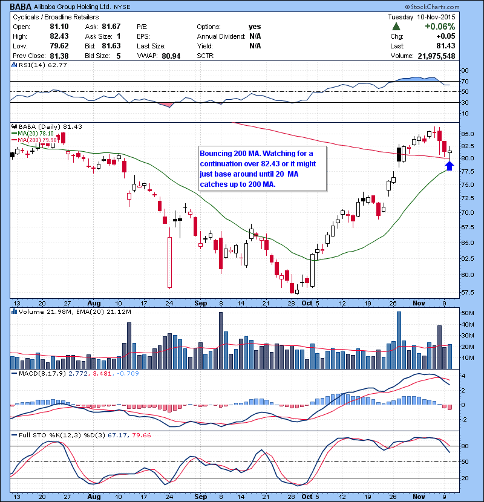The image size is (484, 502).
Task: Click the green up-triangle change indicator
Action: [x=396, y=26]
